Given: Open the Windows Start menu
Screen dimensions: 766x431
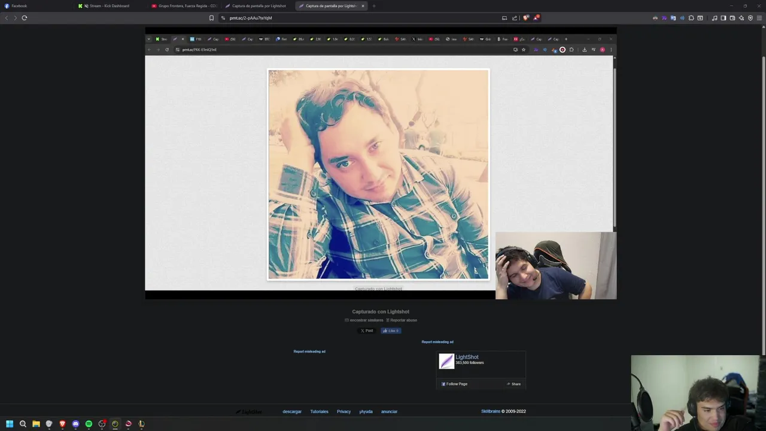Looking at the screenshot, I should (10, 424).
